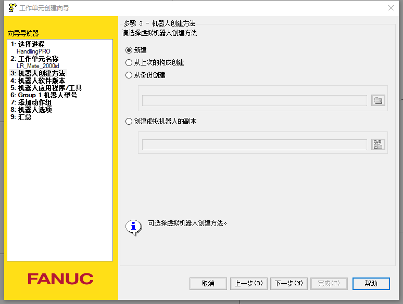
Task: Open navigator step 2: 工作单元名称
Action: 34,59
